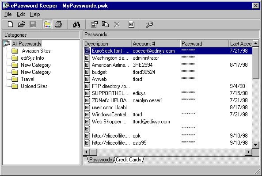
Task: Click the Print toolbar icon
Action: (x=58, y=24)
